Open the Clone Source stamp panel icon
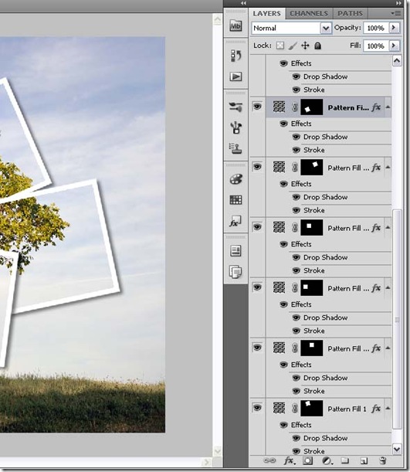 coord(235,148)
